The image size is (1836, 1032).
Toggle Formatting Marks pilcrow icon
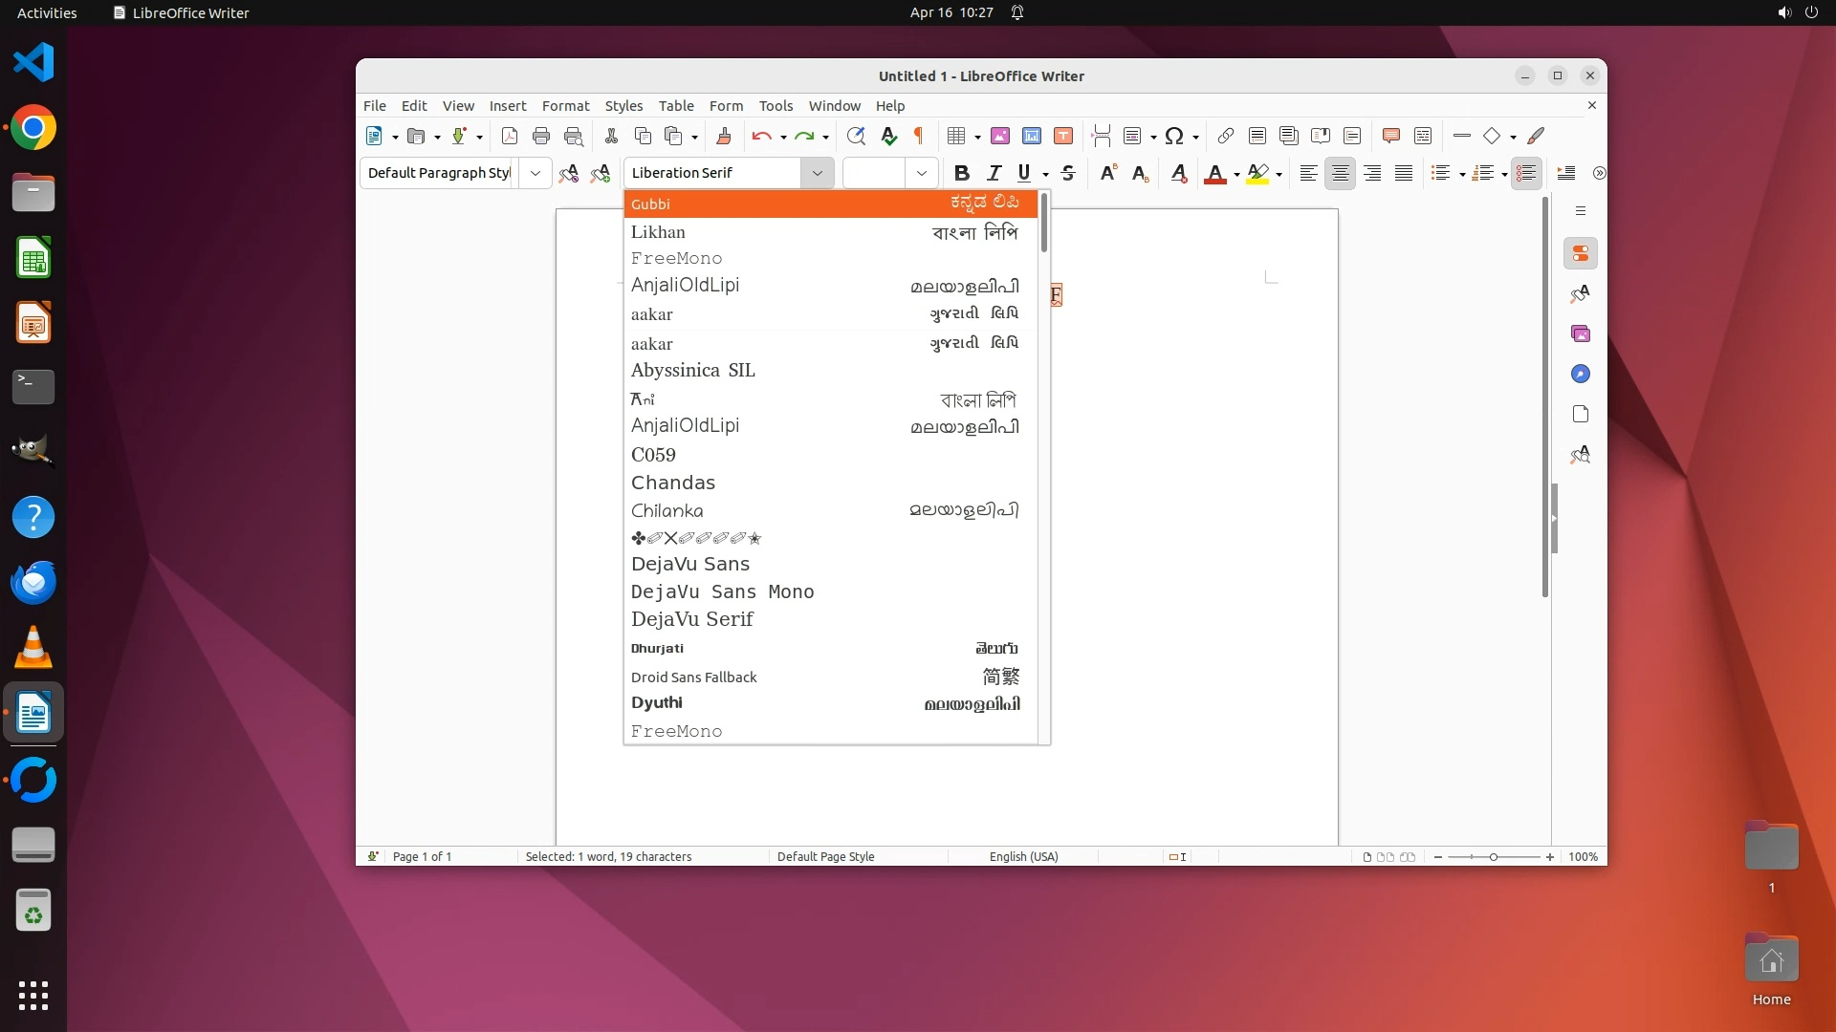919,136
